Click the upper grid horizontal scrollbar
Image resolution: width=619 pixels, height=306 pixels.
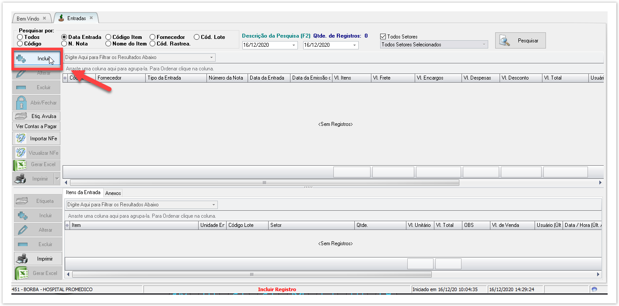264,182
